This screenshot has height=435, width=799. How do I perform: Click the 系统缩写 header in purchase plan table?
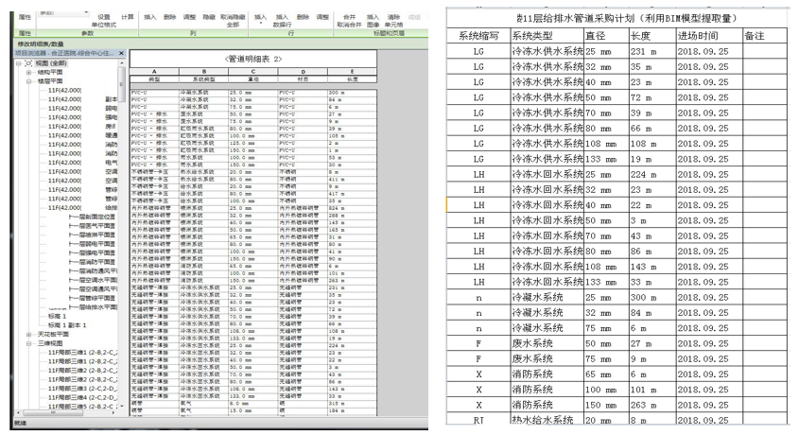point(478,36)
